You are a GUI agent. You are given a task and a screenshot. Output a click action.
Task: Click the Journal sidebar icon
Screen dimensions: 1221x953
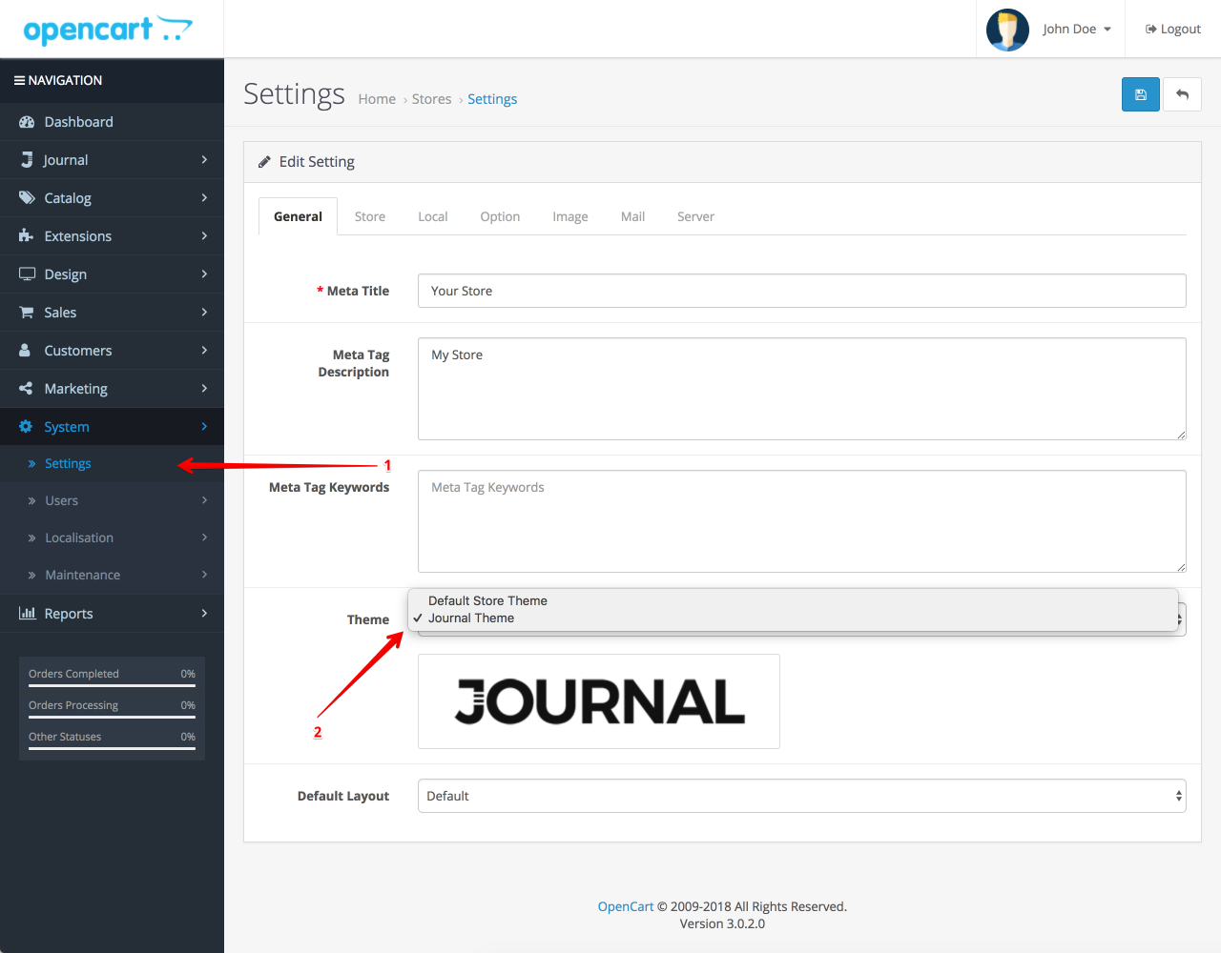(x=27, y=160)
